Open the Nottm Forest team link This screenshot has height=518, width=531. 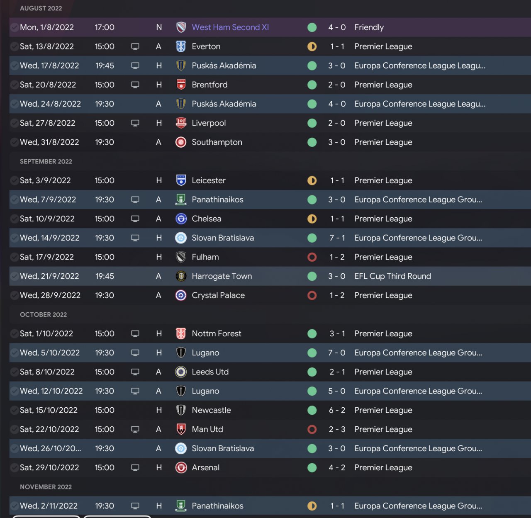pos(216,333)
